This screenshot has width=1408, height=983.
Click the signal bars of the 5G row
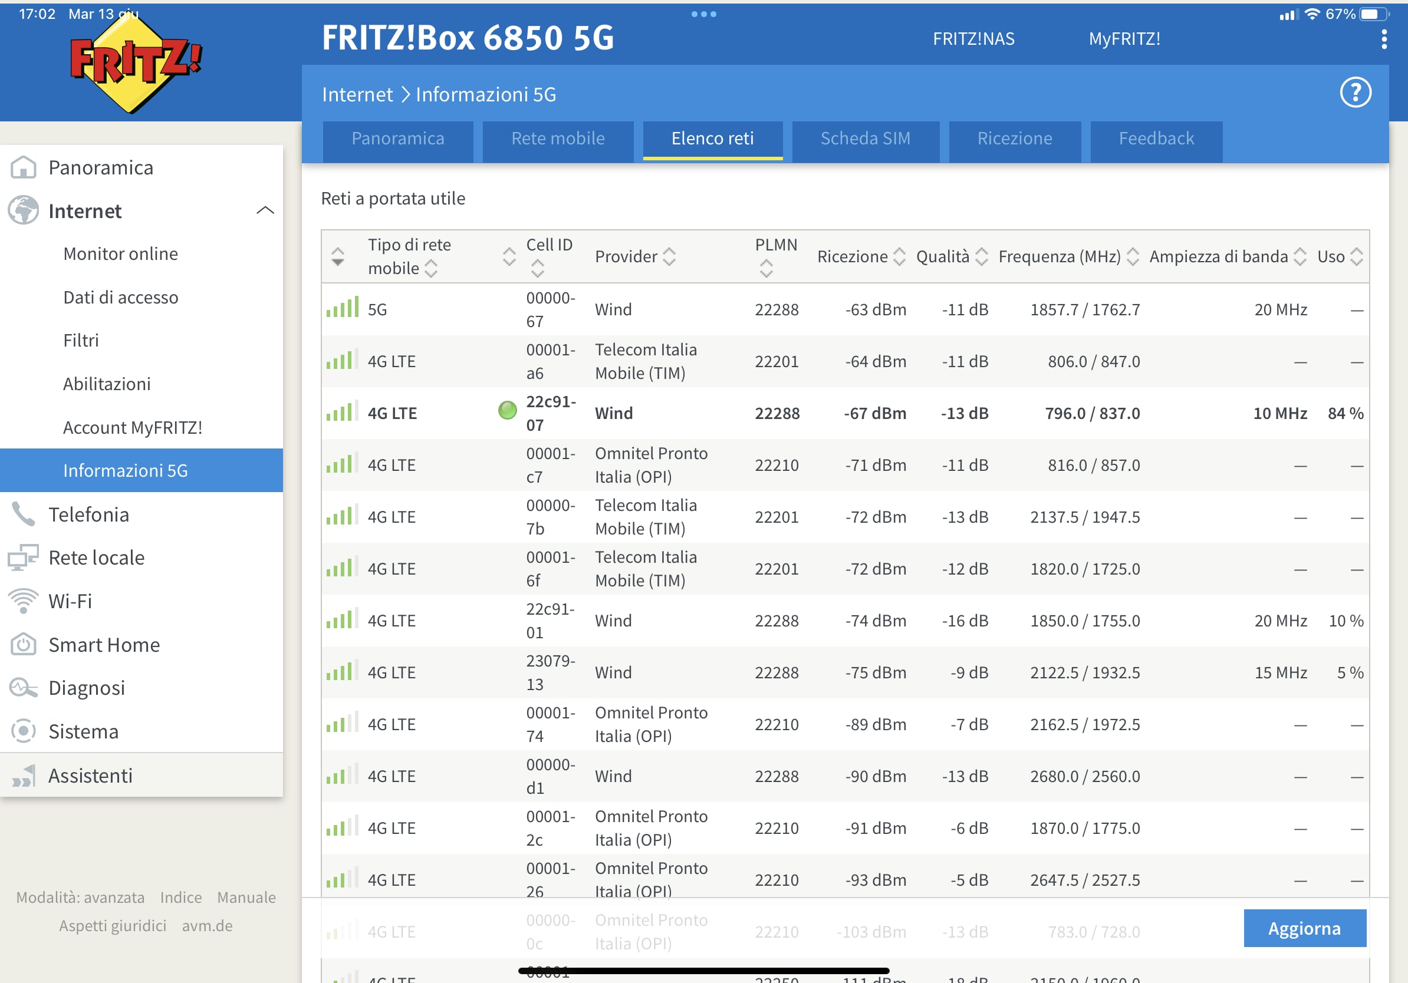click(342, 307)
